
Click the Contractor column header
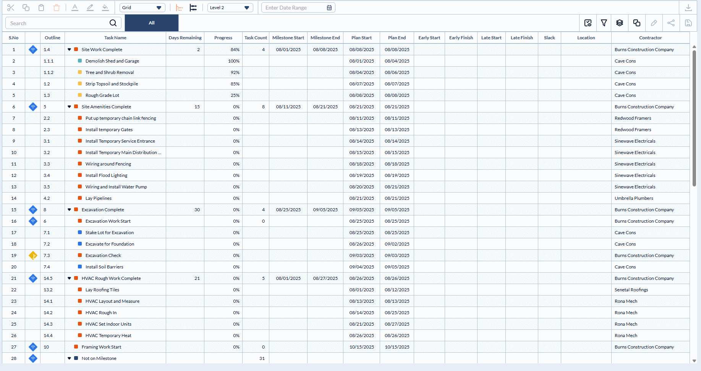click(x=650, y=38)
